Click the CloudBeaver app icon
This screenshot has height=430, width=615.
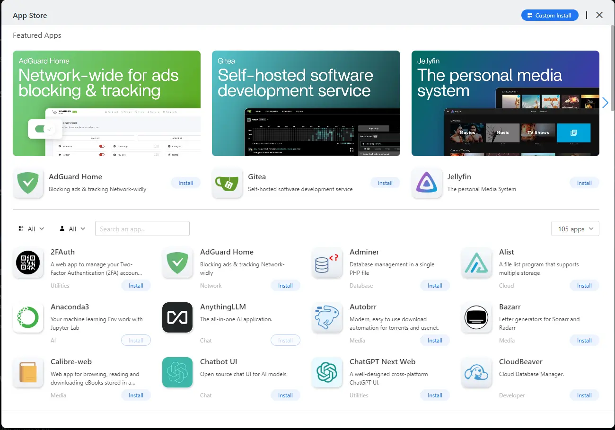tap(476, 372)
